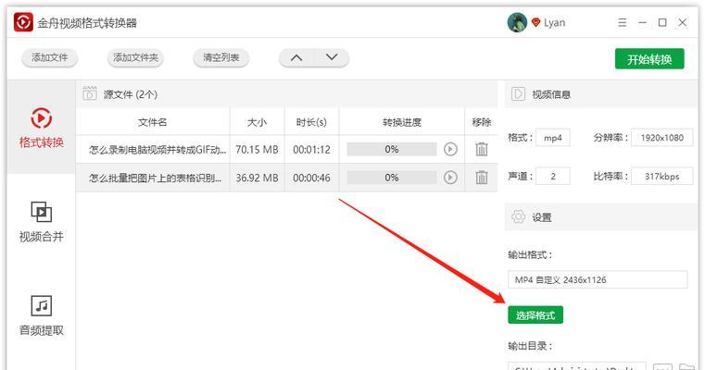Remove the second file using its trash icon

[482, 177]
